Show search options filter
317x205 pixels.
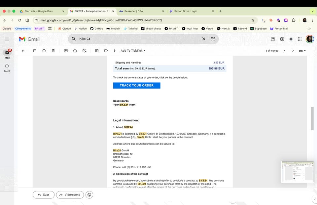click(213, 39)
